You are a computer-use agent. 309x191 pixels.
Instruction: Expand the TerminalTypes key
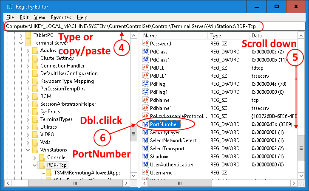click(x=28, y=120)
